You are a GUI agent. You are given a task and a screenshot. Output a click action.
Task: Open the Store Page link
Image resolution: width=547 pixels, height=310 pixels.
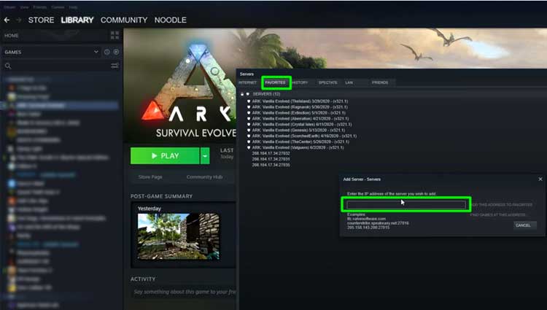150,177
